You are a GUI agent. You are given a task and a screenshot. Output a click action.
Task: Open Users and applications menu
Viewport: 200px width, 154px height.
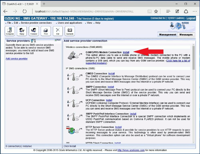pyautogui.click(x=70, y=23)
